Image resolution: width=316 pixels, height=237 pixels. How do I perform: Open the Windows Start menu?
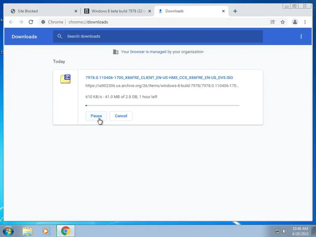[x=8, y=231]
